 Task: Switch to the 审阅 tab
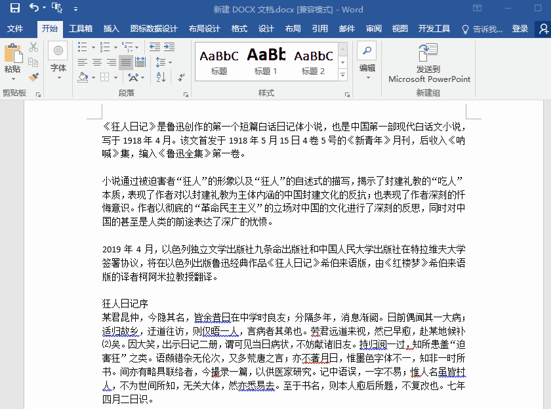(x=373, y=29)
